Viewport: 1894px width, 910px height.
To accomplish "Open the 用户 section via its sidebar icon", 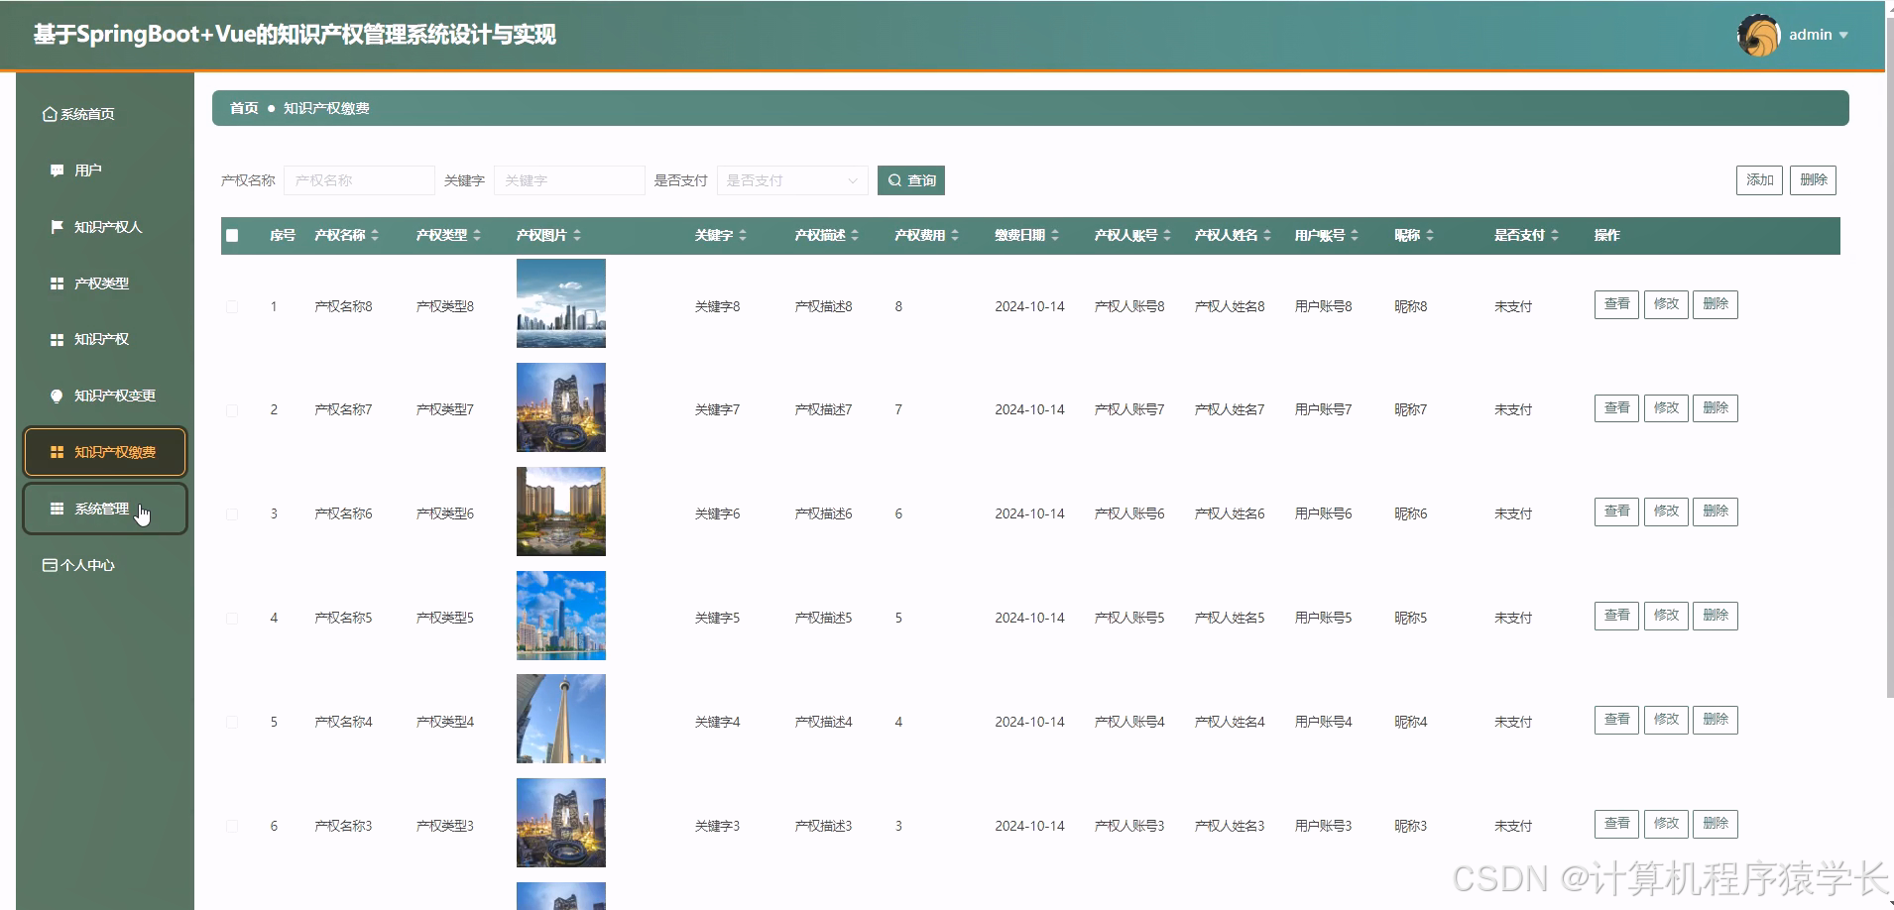I will pos(56,170).
